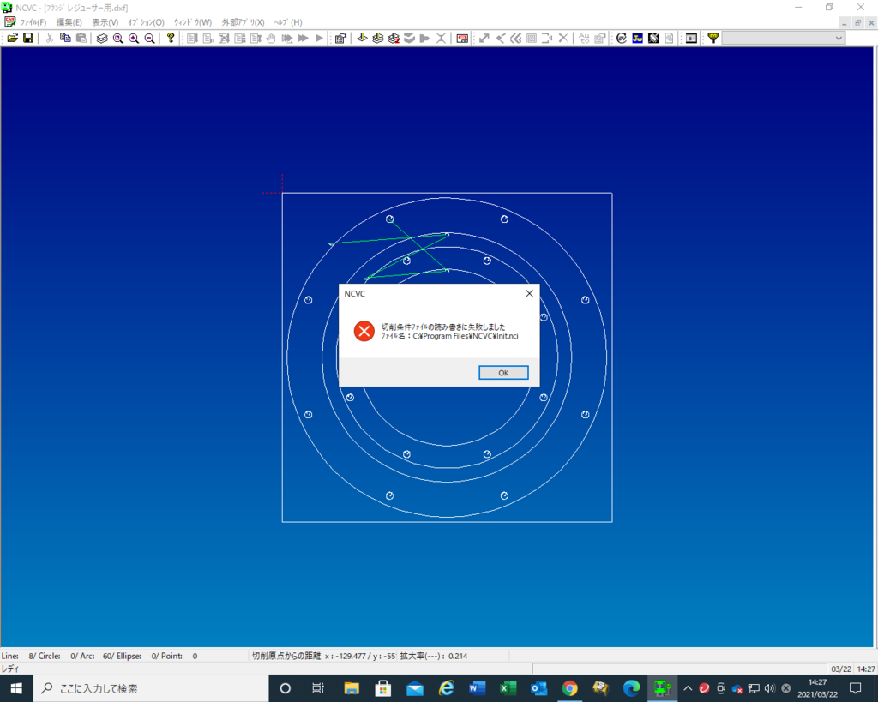
Task: Open the 表示(V) menu
Action: point(105,22)
